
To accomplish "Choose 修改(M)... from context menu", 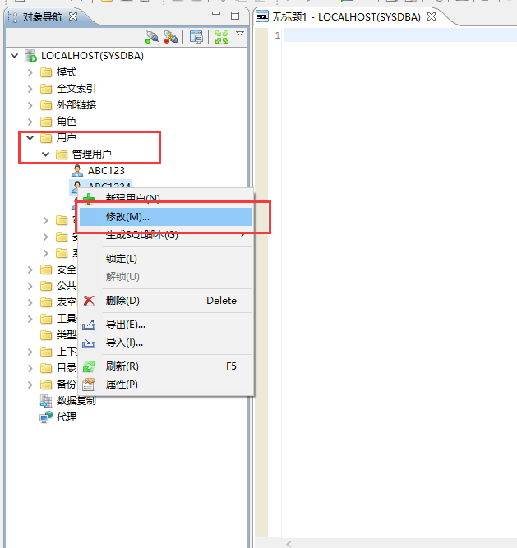I will 165,217.
